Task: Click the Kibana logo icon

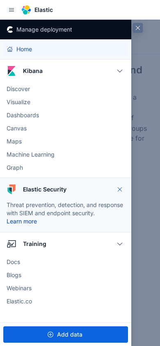Action: [11, 71]
